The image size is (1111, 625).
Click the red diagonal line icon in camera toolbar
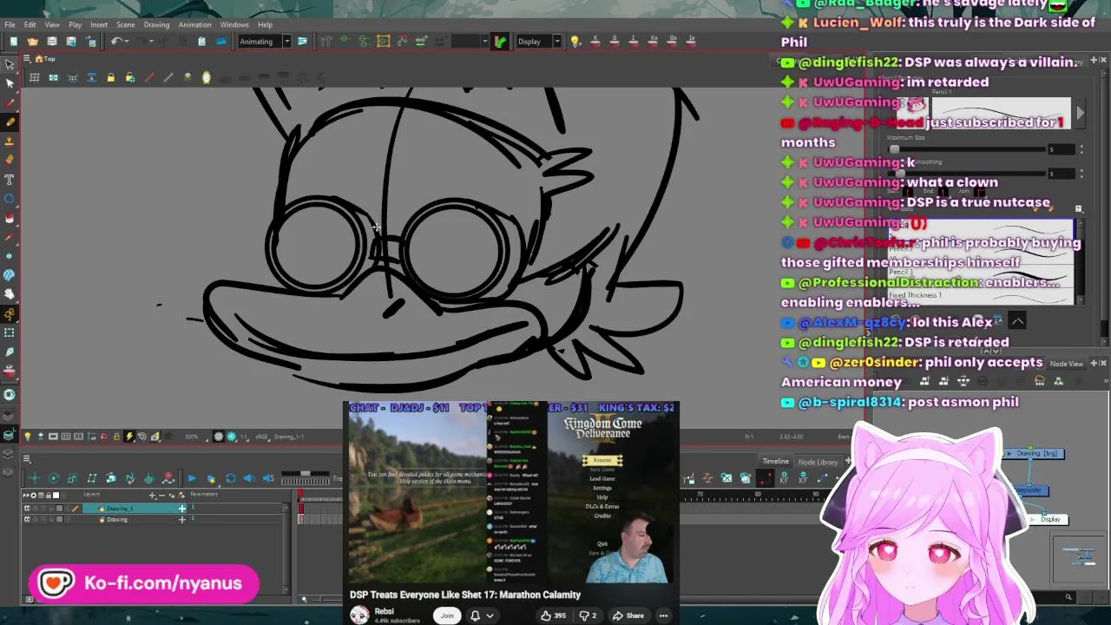click(148, 78)
